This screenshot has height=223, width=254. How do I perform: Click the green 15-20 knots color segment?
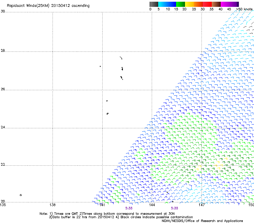tap(181, 4)
